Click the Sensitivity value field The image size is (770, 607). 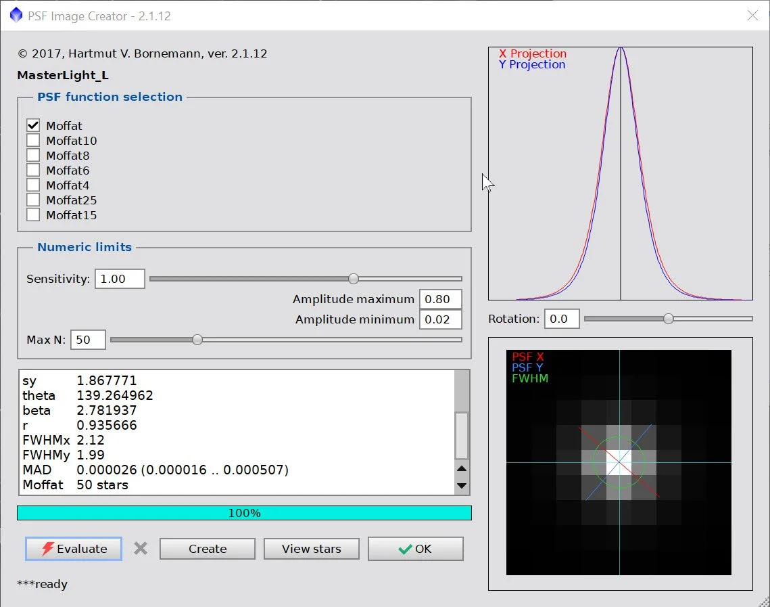120,279
